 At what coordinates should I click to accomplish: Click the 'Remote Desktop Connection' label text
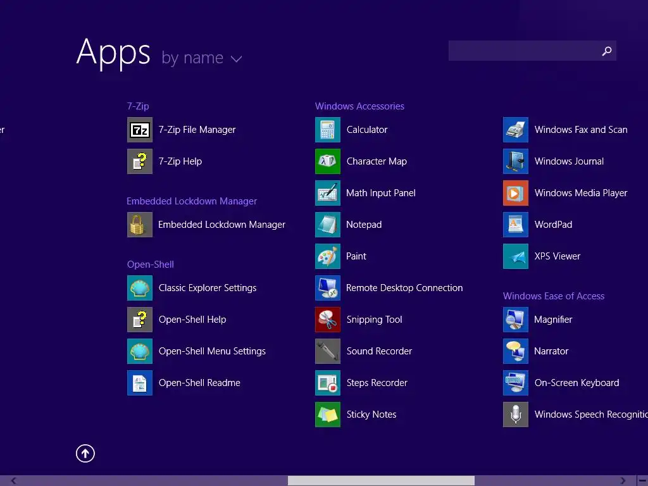(404, 288)
